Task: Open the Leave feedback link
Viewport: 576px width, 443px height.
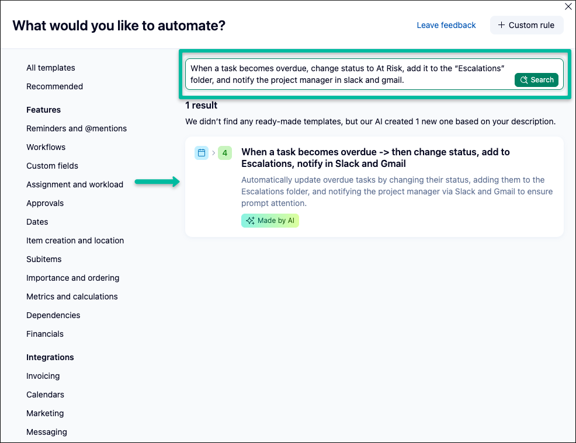Action: [x=446, y=25]
